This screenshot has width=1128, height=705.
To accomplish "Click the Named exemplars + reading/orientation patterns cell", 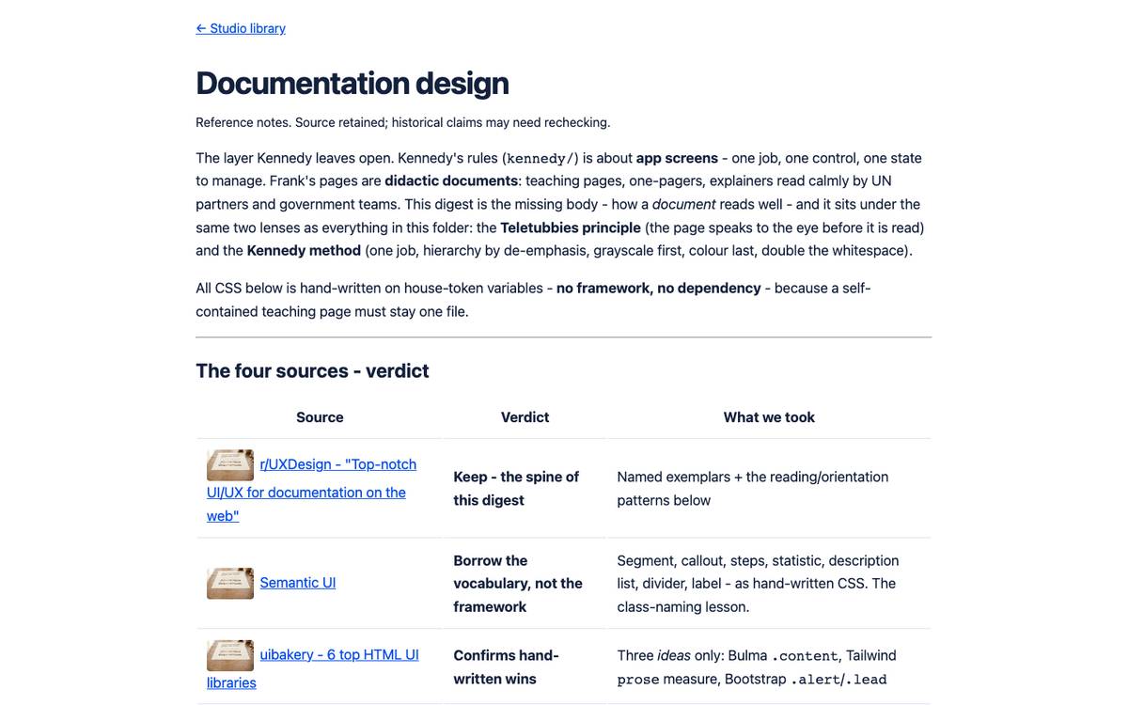I will 769,489.
